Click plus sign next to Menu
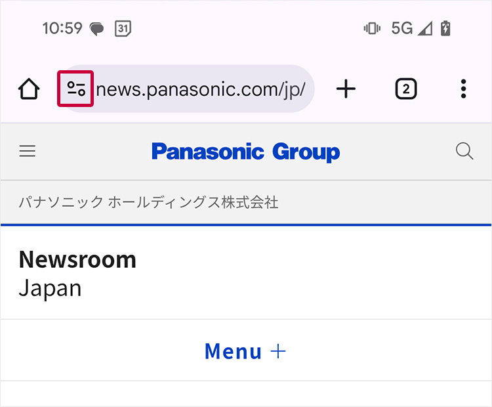 279,351
